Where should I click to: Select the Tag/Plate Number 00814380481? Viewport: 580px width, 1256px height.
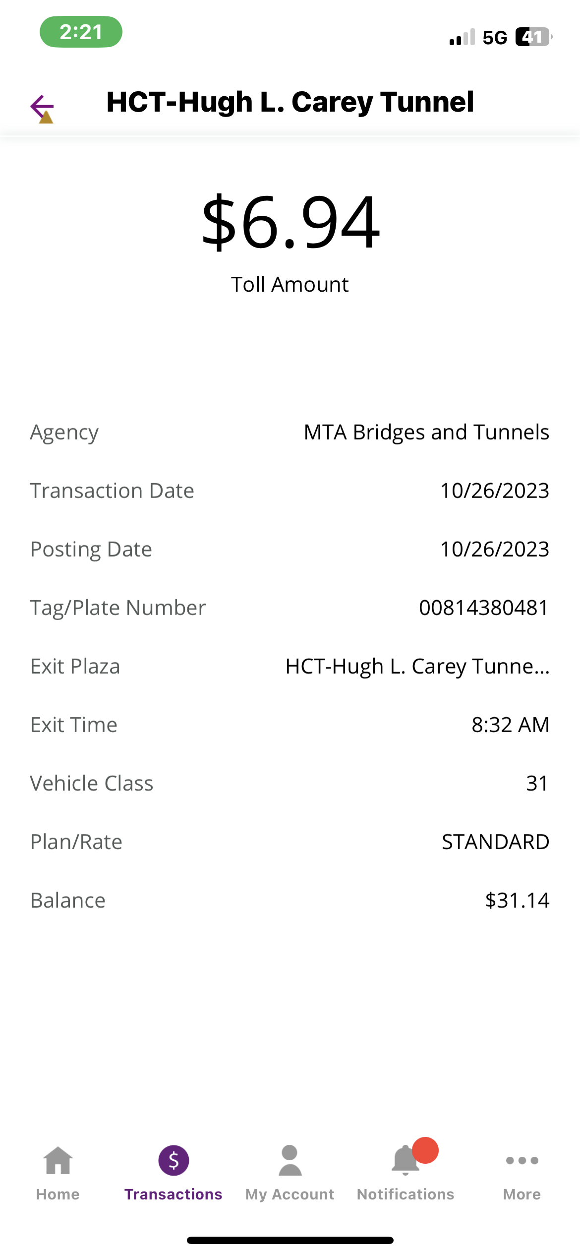click(x=484, y=608)
